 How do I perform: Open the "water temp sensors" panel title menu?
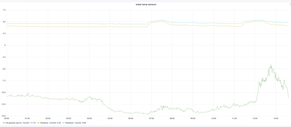[x=146, y=4]
